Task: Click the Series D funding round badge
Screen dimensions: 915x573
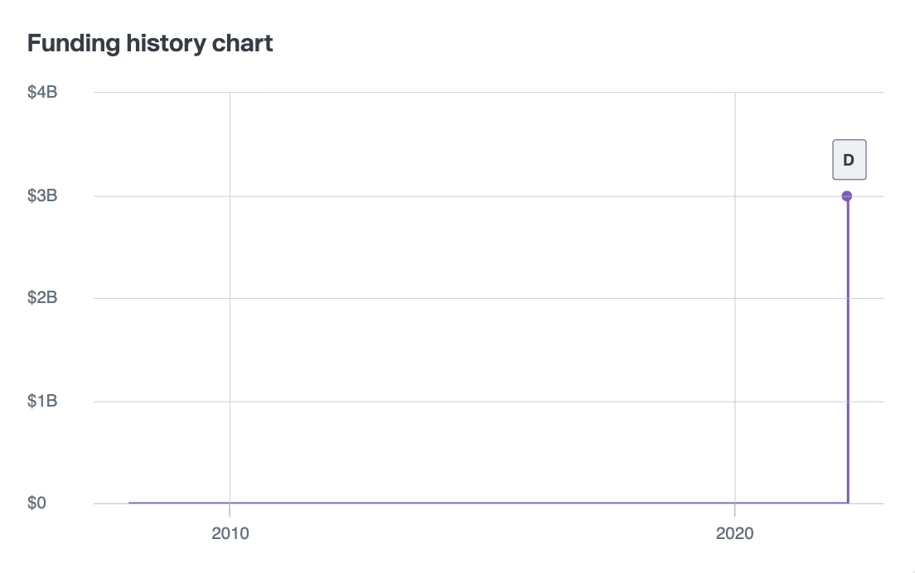Action: [x=849, y=160]
